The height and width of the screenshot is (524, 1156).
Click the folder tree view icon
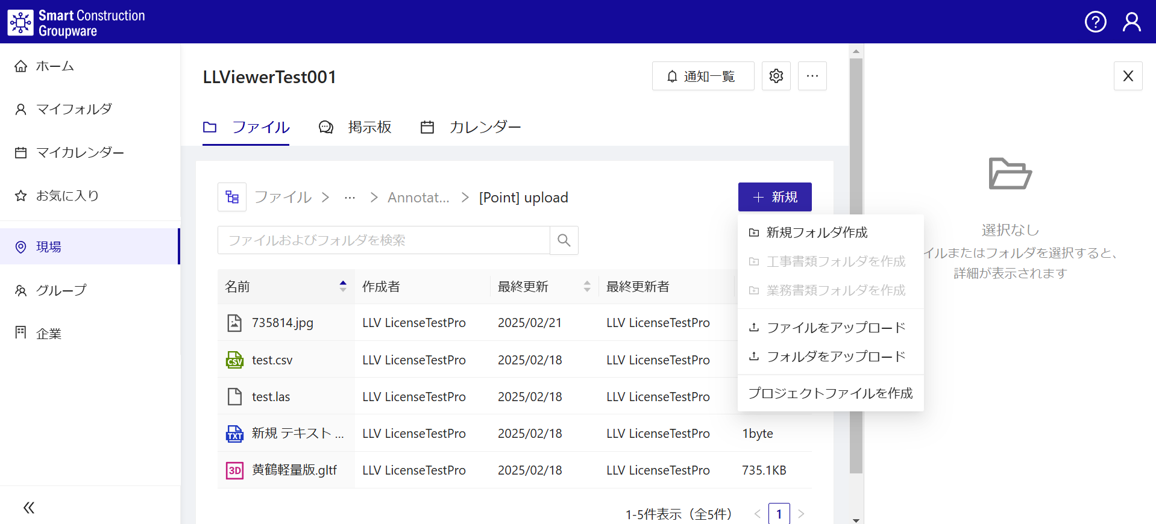[x=232, y=197]
